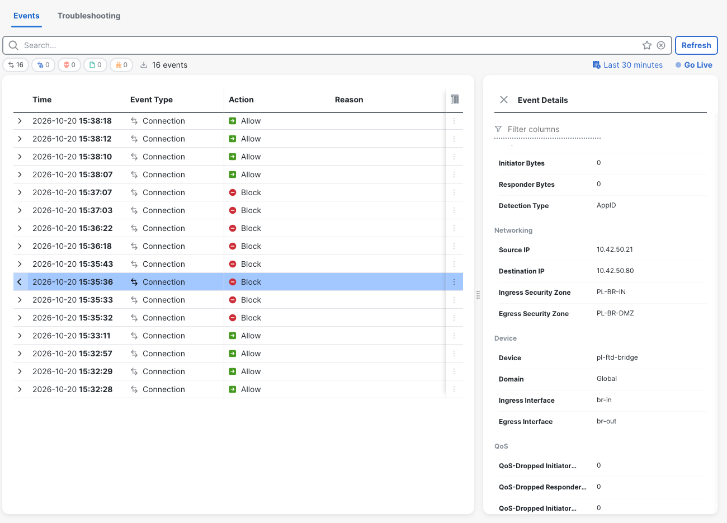Filter by connection events chip showing 16

pyautogui.click(x=16, y=65)
